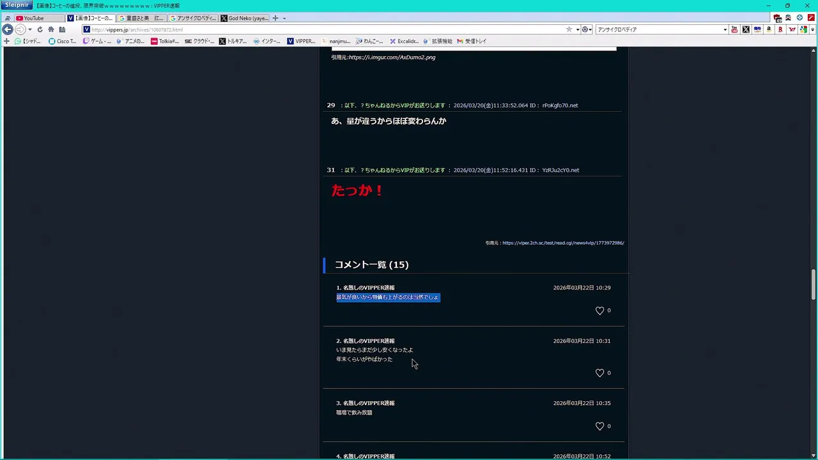Search with the Yahoo Y! icon
The width and height of the screenshot is (818, 460).
pyautogui.click(x=792, y=29)
